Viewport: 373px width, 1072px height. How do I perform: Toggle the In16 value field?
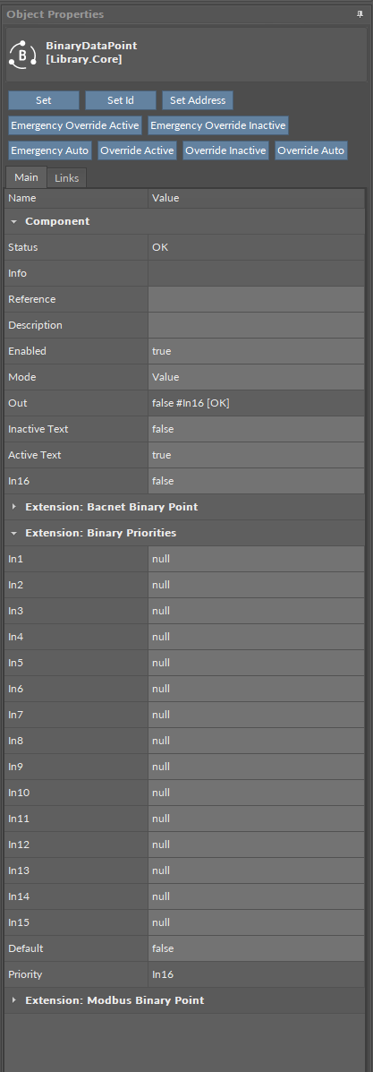coord(256,481)
